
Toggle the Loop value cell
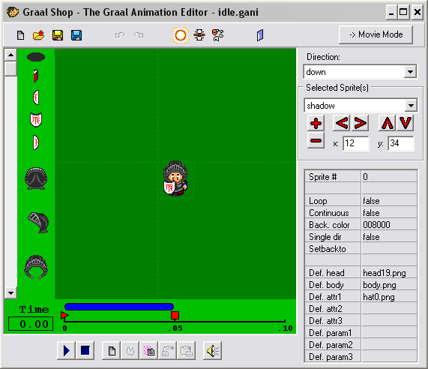tap(389, 201)
